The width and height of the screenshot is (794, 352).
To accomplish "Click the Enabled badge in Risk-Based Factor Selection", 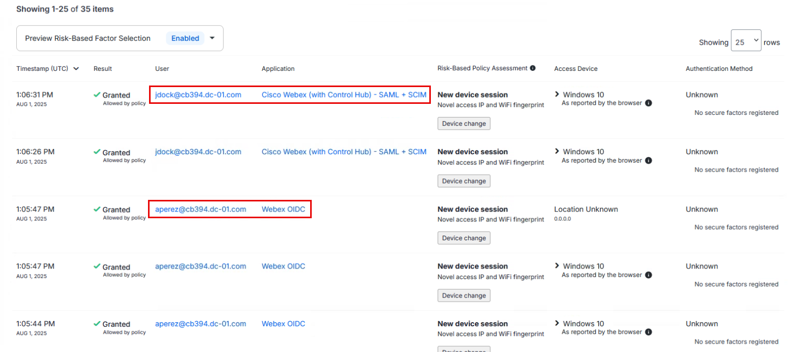I will point(185,38).
